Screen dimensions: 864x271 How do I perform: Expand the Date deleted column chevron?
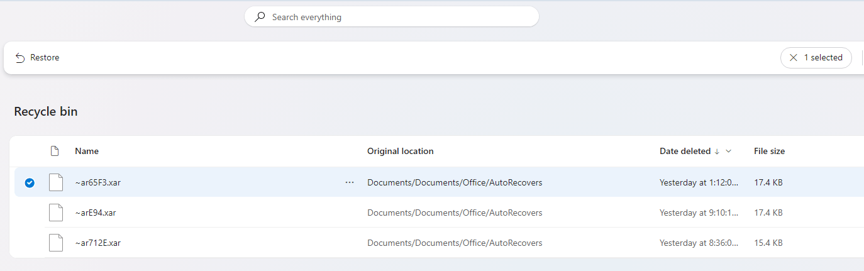[x=729, y=151]
